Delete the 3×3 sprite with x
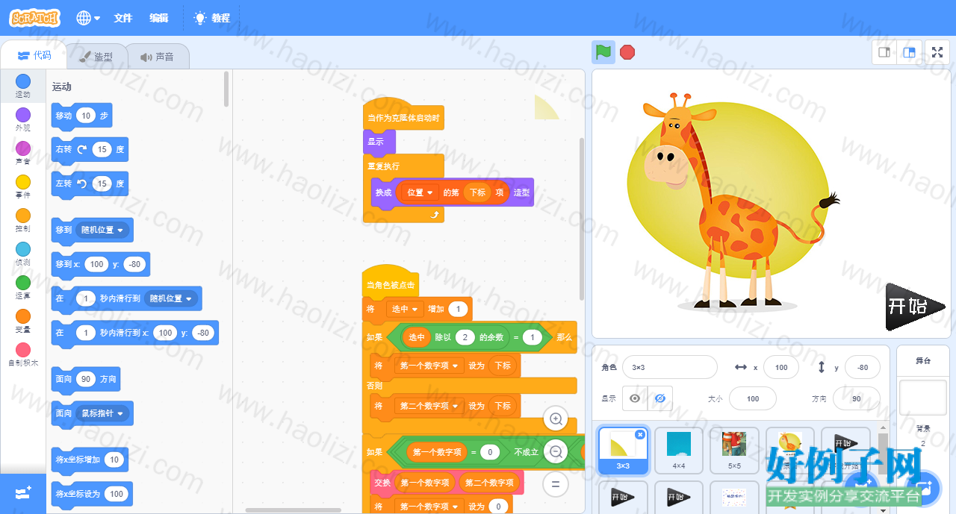The image size is (956, 514). pos(640,434)
